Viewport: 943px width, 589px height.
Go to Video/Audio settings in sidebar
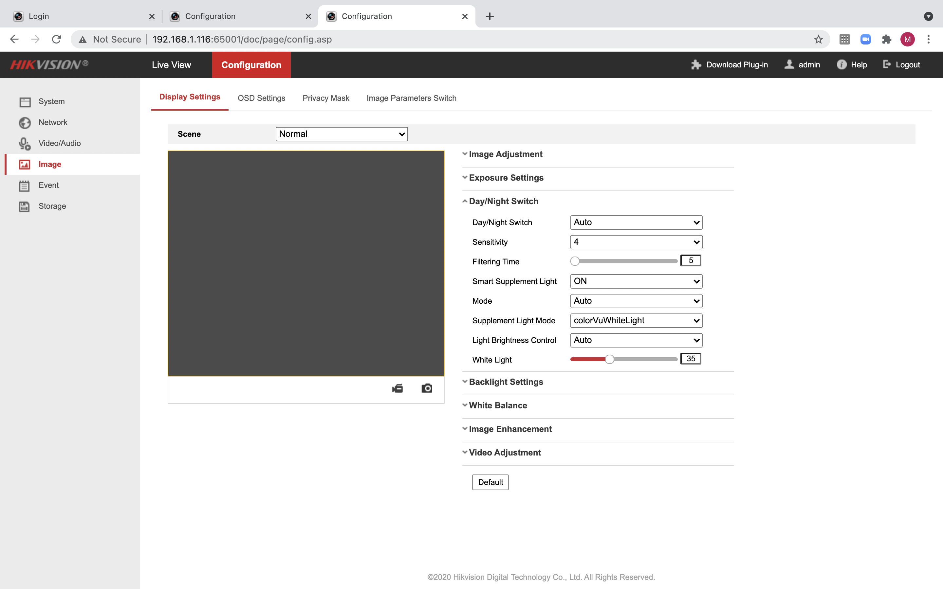(59, 143)
